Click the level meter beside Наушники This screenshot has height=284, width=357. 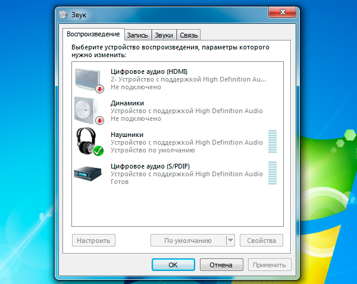[273, 142]
